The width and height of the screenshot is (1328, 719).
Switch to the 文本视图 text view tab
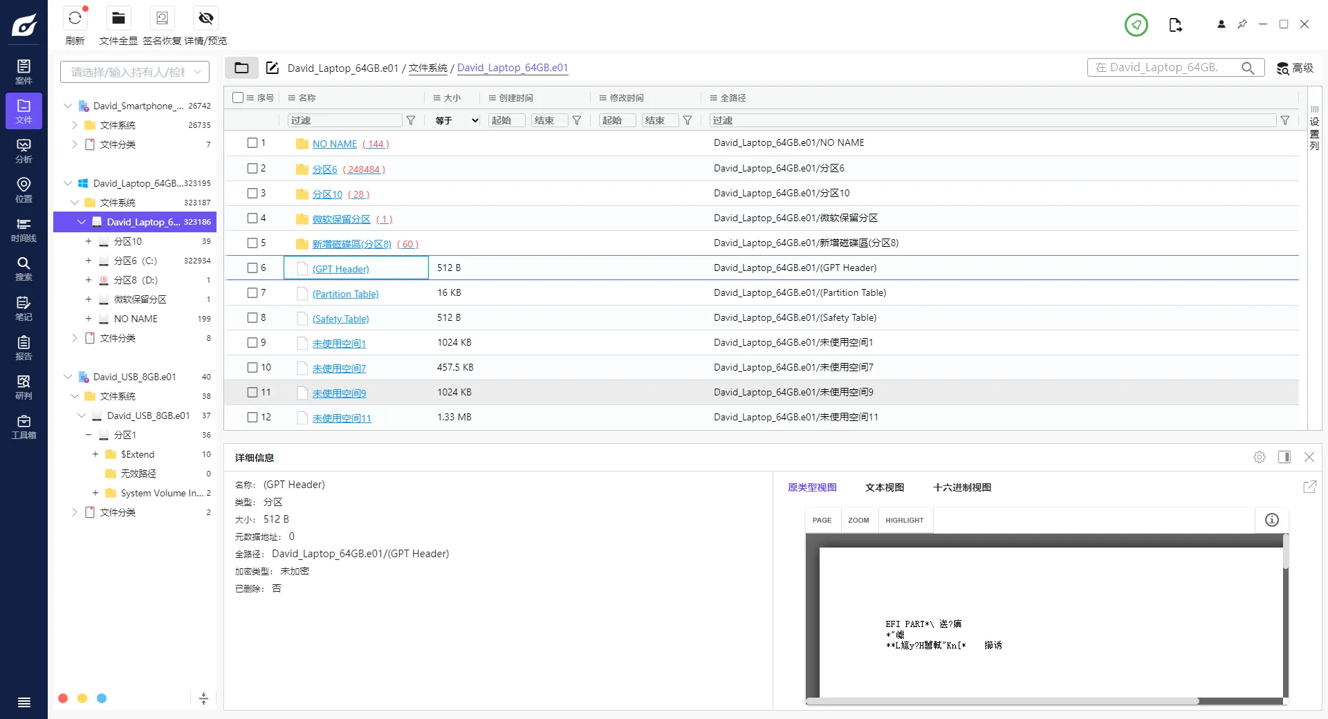point(884,487)
